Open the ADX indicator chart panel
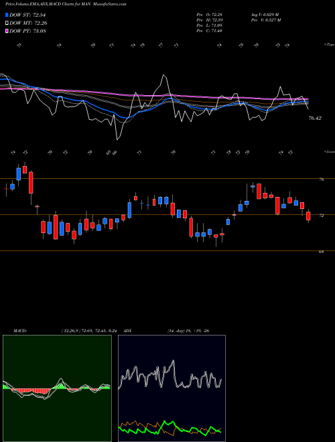Image resolution: width=335 pixels, height=442 pixels. [172, 388]
